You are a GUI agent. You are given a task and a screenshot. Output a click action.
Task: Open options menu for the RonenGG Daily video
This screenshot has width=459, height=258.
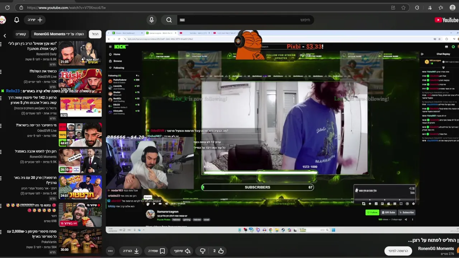click(x=1, y=44)
